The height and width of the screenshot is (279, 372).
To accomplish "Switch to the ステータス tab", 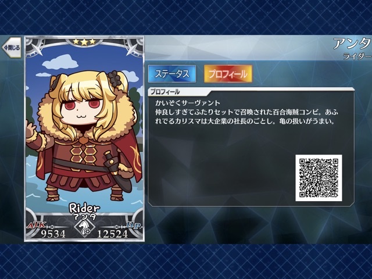I will point(172,74).
